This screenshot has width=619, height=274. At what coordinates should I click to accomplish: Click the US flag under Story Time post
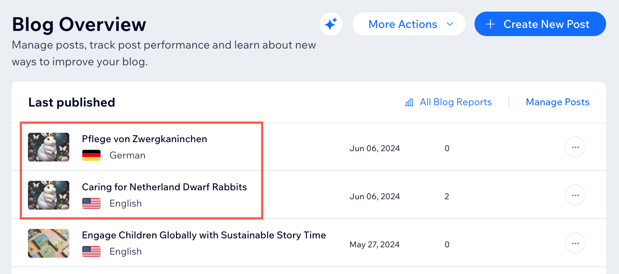click(x=91, y=252)
